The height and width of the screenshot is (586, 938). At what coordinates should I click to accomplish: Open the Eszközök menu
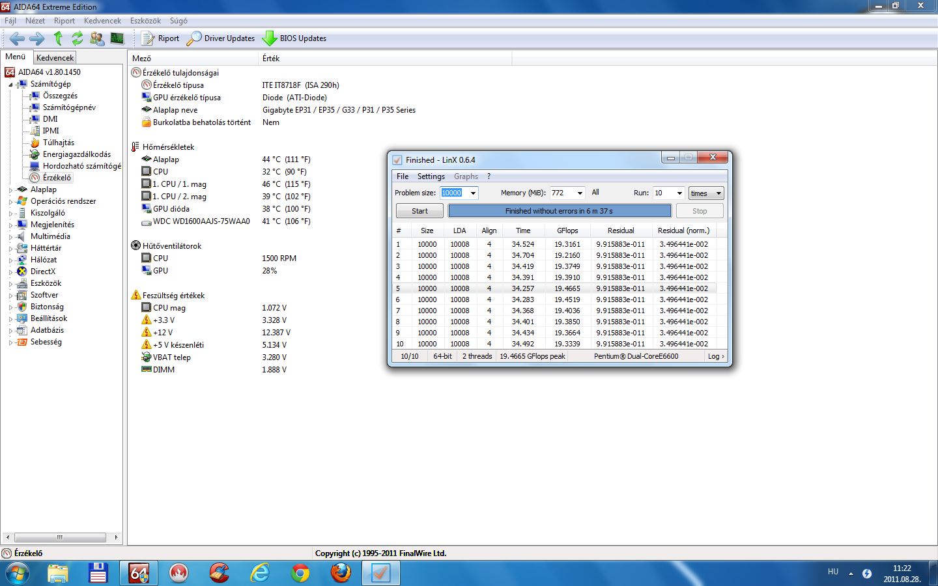click(145, 21)
